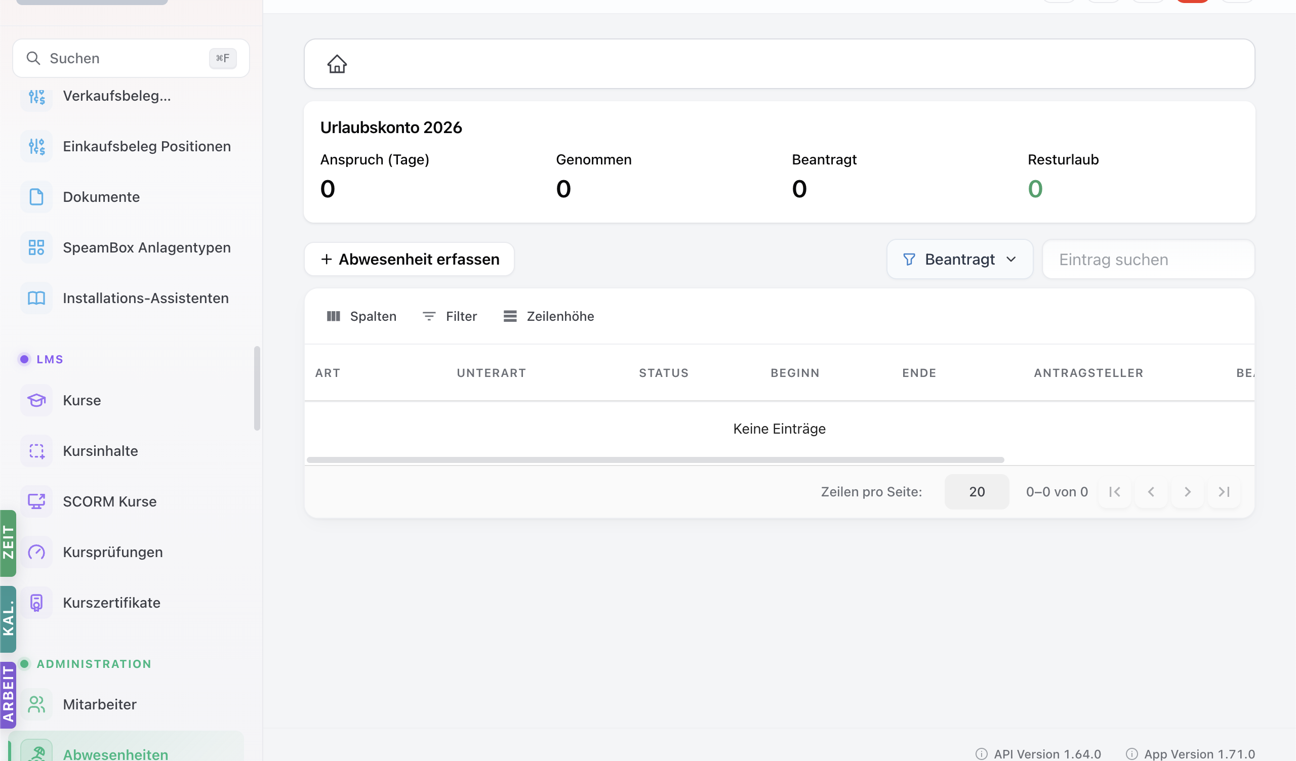Open the rows per page selector

coord(977,492)
